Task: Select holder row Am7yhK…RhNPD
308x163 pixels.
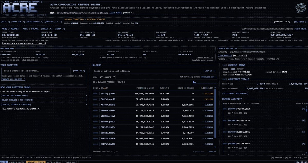Action: pyautogui.click(x=153, y=105)
